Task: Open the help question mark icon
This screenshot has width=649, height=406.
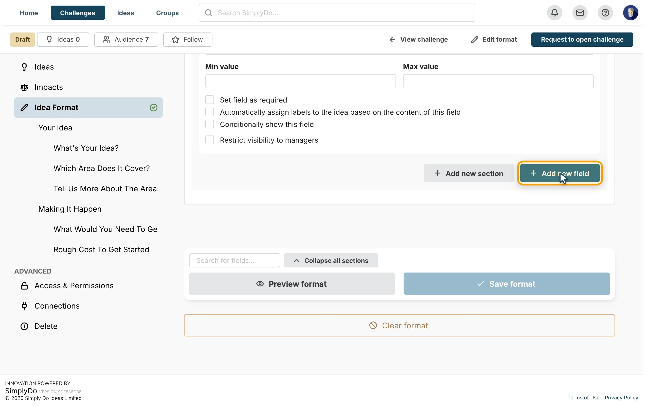Action: click(605, 13)
